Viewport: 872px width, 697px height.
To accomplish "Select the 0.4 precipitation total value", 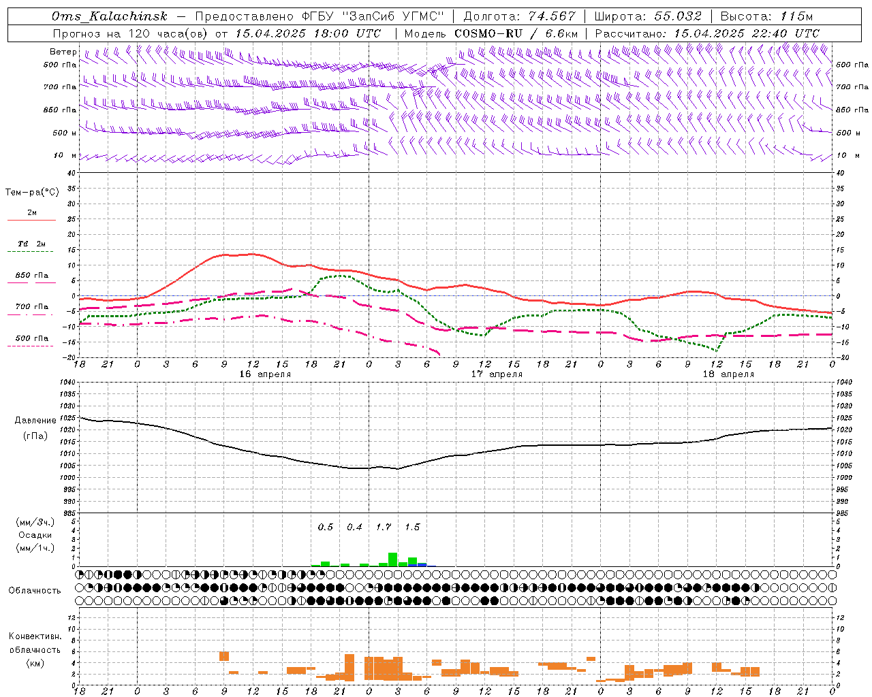I will (354, 528).
